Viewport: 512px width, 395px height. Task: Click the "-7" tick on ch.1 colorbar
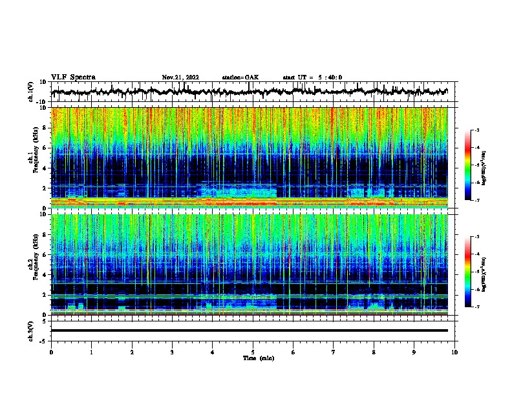(x=476, y=200)
